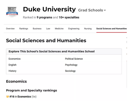Visit the Psychology program link
130x103 pixels.
click(x=71, y=65)
